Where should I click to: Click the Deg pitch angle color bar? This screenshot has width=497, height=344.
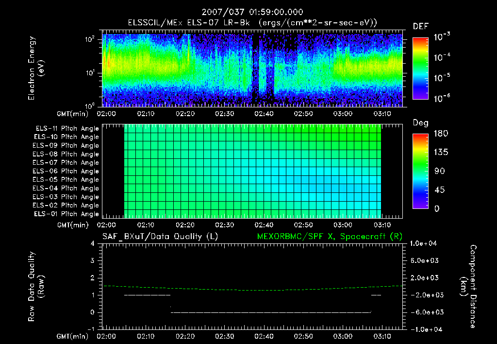pyautogui.click(x=420, y=171)
